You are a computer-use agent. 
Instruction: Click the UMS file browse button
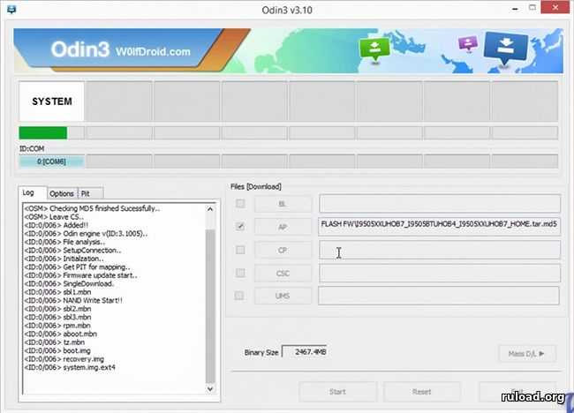[x=283, y=296]
